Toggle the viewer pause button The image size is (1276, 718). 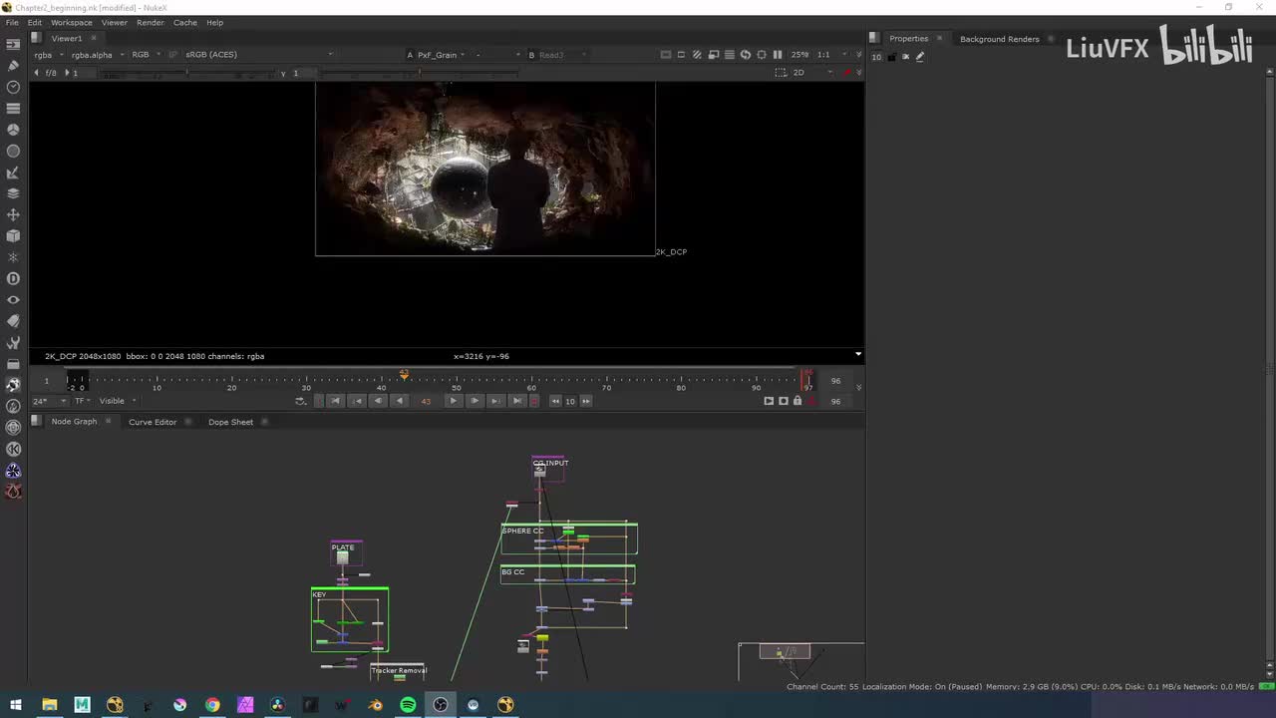tap(778, 55)
